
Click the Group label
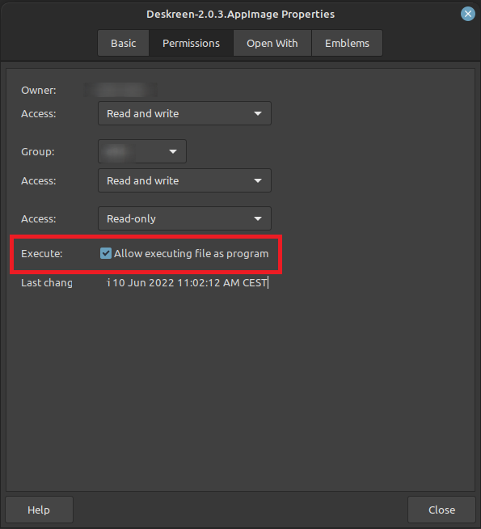38,151
